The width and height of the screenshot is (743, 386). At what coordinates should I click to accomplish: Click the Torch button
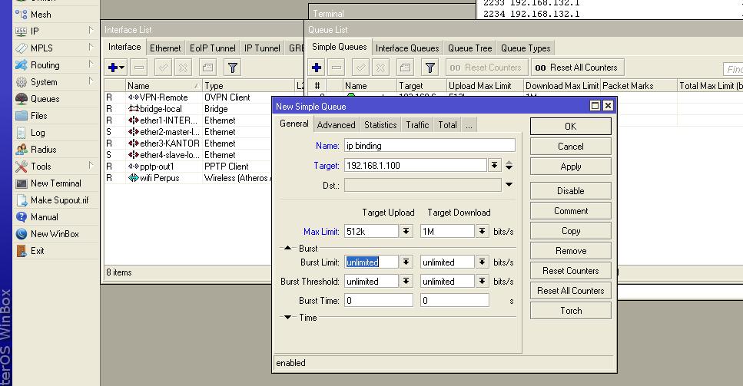click(x=571, y=311)
